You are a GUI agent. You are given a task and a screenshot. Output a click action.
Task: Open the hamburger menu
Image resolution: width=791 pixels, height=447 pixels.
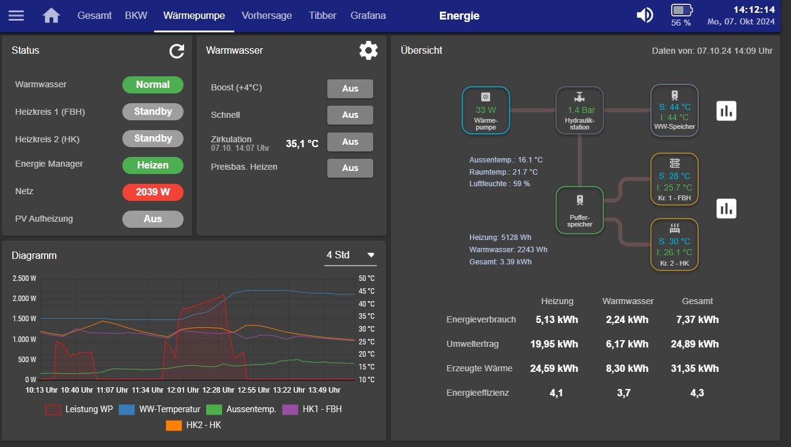pyautogui.click(x=16, y=15)
